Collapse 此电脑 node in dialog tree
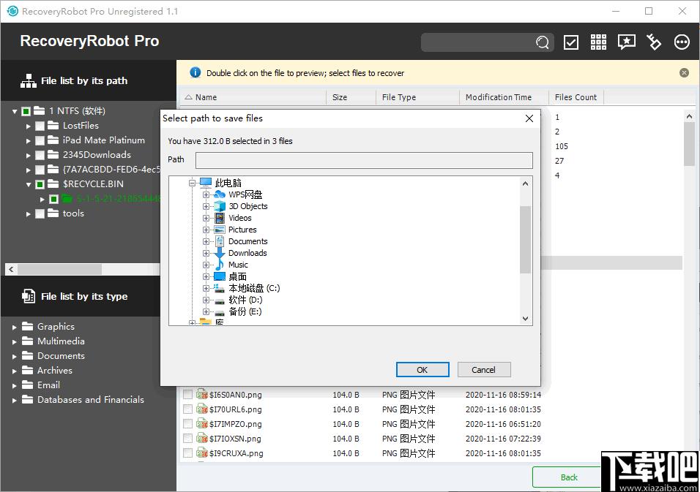This screenshot has height=492, width=700. (x=192, y=183)
